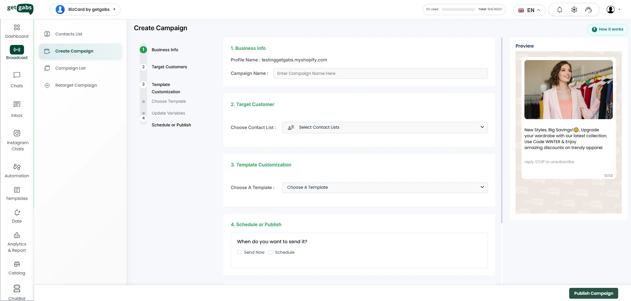Expand the Select Contact Lists dropdown
Image resolution: width=631 pixels, height=301 pixels.
click(x=385, y=127)
